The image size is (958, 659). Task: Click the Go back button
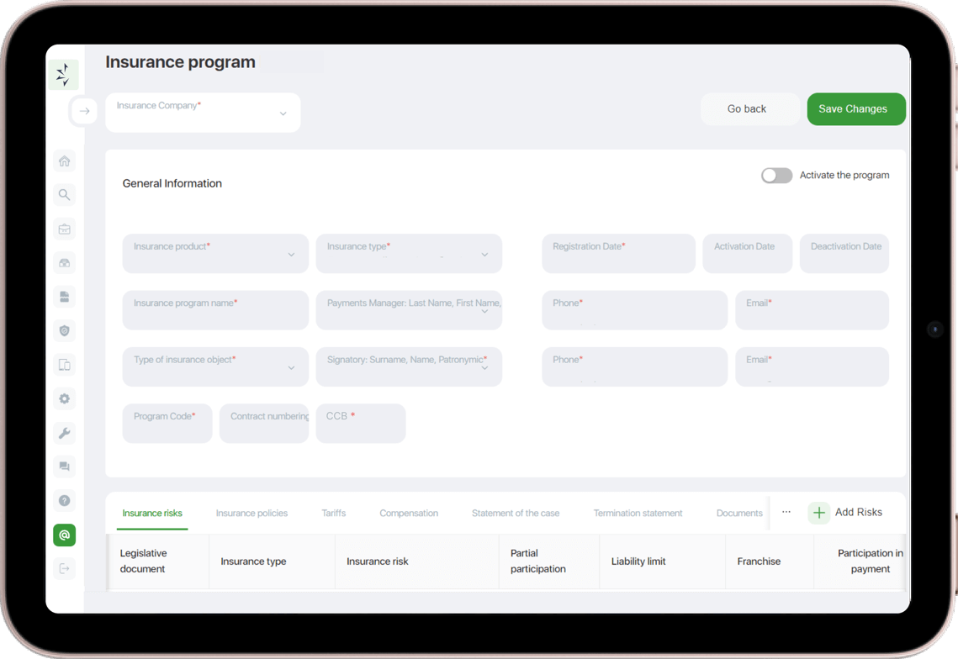pyautogui.click(x=749, y=108)
